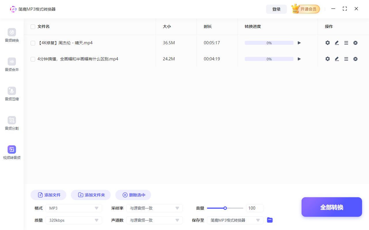Check the checkbox for 晴天.mp4

pyautogui.click(x=33, y=43)
